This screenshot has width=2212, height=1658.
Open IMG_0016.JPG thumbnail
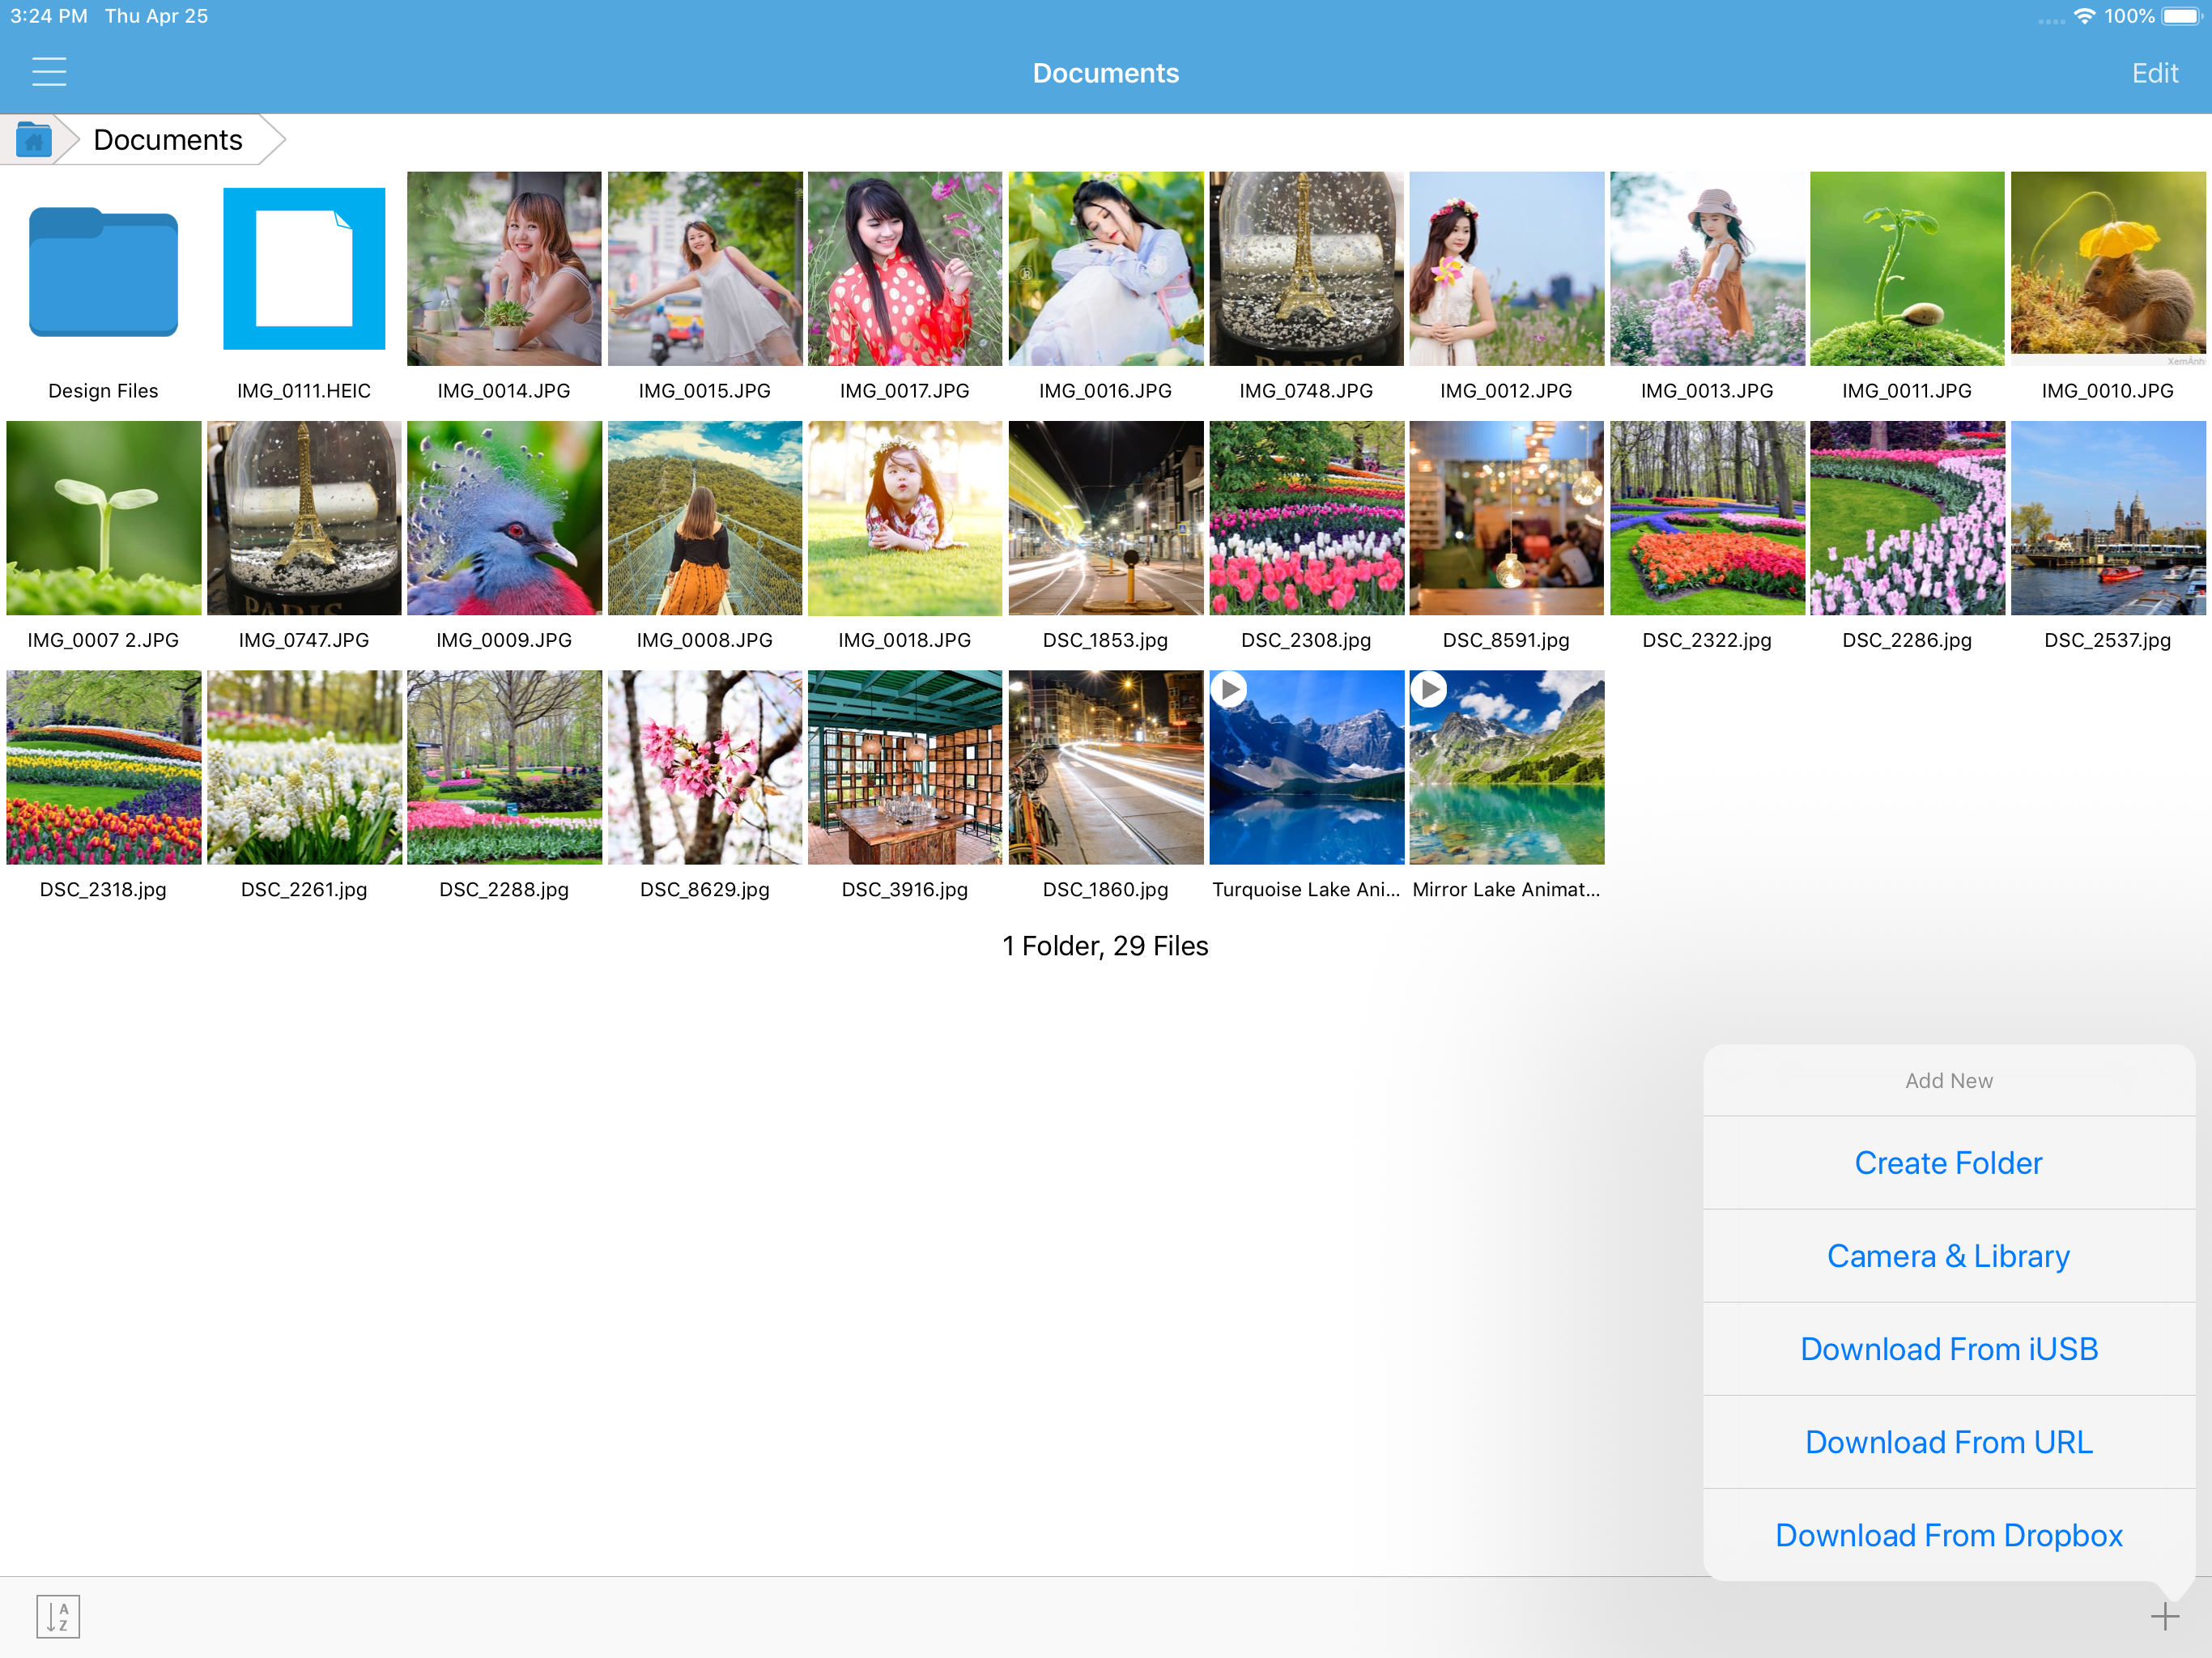coord(1106,269)
